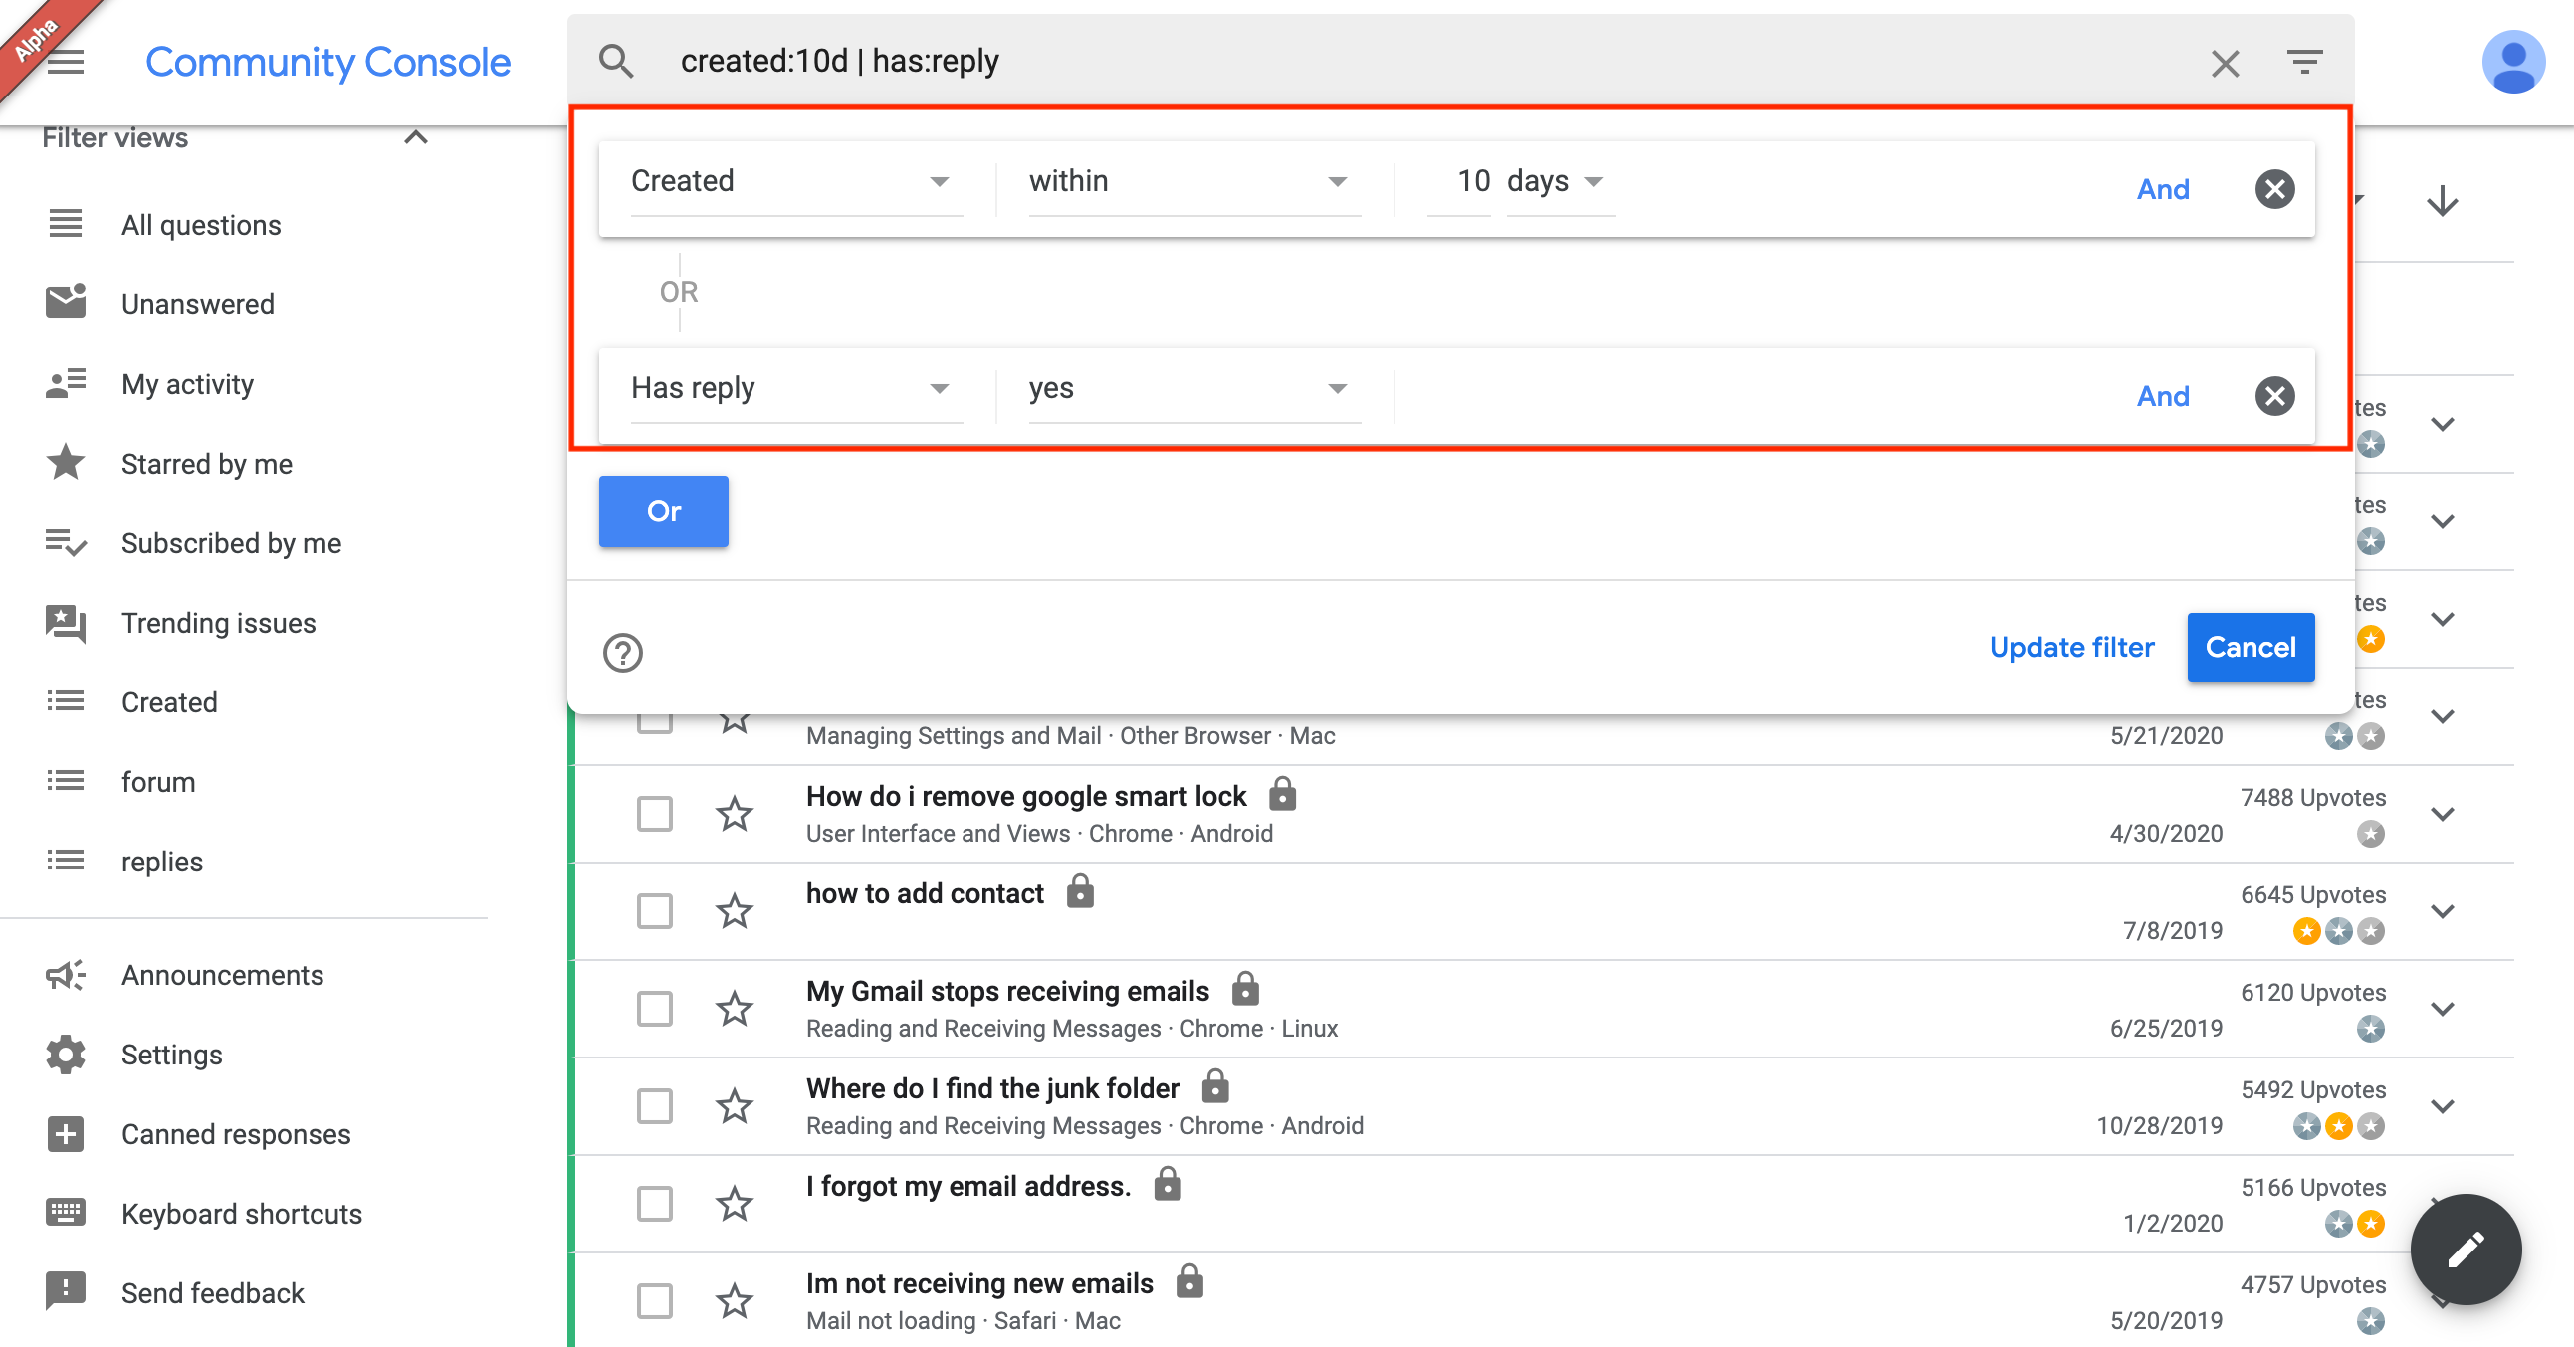The width and height of the screenshot is (2574, 1347).
Task: Click the Update filter link
Action: click(x=2070, y=647)
